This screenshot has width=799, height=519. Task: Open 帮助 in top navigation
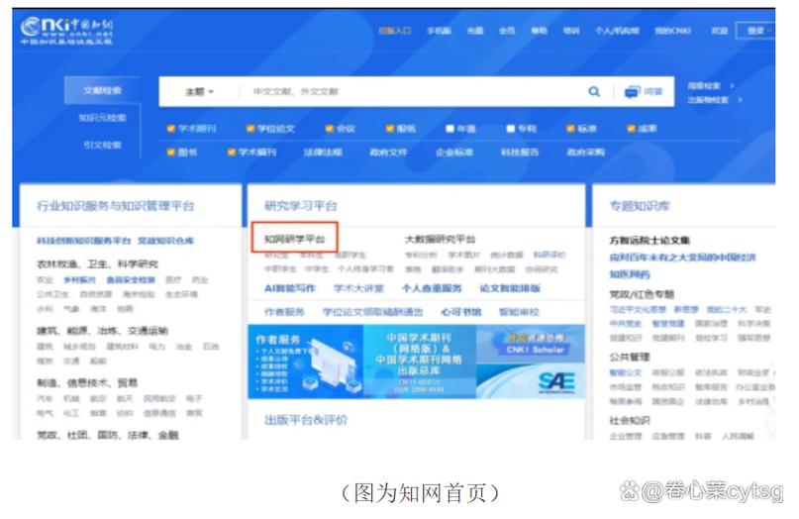click(540, 31)
